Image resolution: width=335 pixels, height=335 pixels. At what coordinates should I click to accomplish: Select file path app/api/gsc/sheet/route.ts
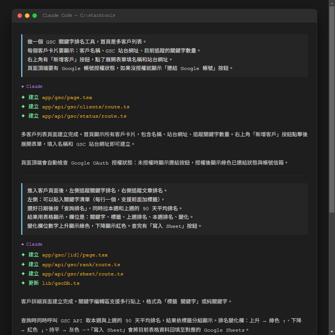tap(83, 274)
